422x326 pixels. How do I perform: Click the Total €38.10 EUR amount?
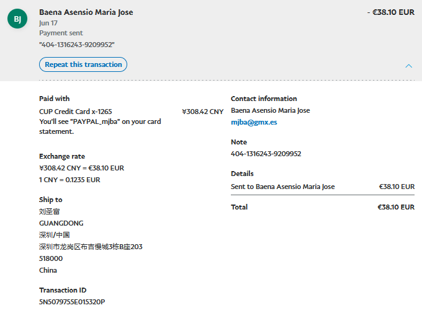tap(396, 207)
